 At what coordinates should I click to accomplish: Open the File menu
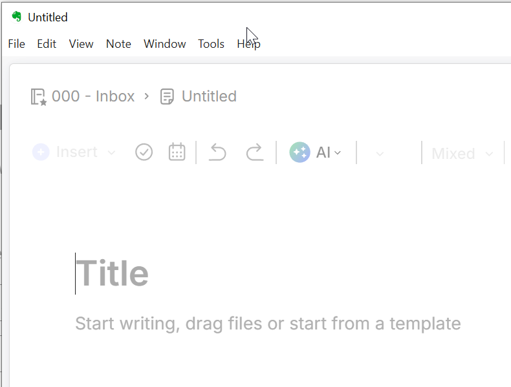pos(16,44)
